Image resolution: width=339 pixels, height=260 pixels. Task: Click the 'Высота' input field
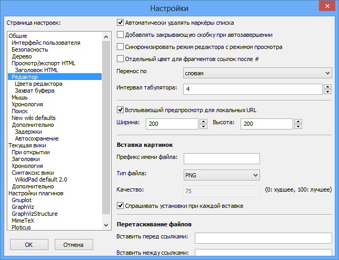(x=266, y=124)
